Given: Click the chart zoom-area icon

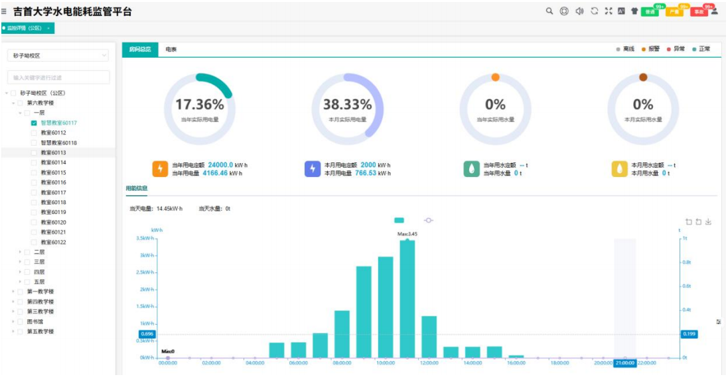Looking at the screenshot, I should (689, 222).
